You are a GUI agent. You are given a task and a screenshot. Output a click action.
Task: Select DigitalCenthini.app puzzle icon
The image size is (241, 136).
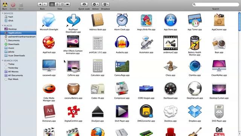point(73,111)
